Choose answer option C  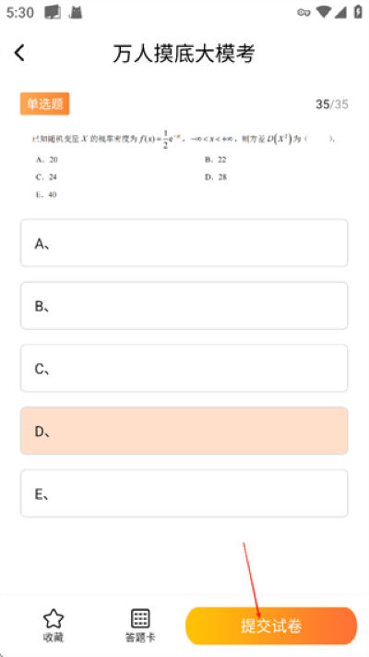(184, 368)
